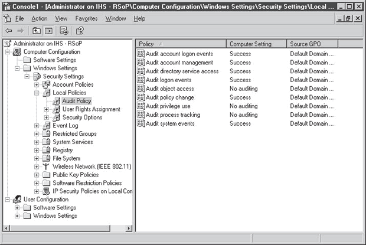Click the tree pane scroll left arrow

(6, 228)
